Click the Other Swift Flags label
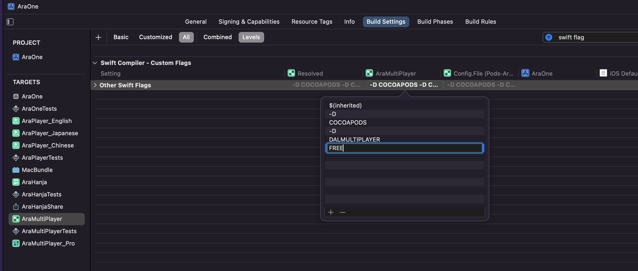Screen dimensions: 638x271 (x=125, y=85)
